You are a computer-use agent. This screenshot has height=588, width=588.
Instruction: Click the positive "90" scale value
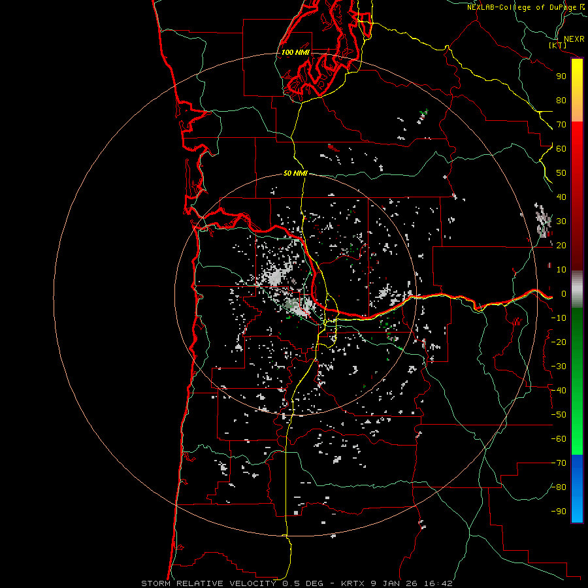tap(561, 76)
